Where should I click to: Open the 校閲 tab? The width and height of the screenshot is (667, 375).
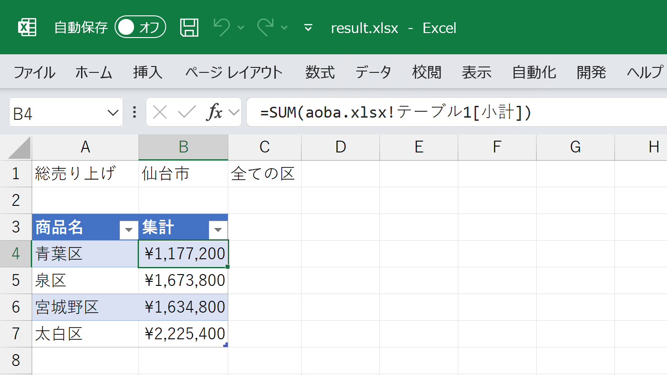click(427, 72)
